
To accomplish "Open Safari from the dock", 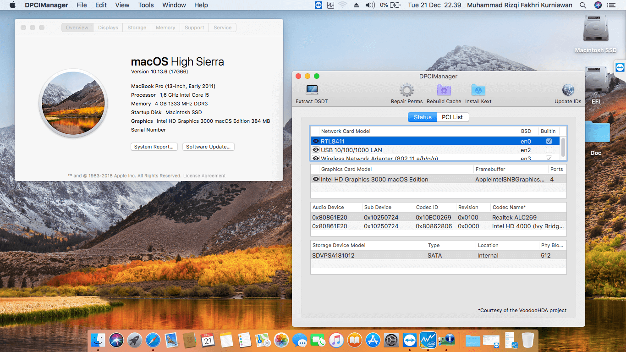I will pyautogui.click(x=153, y=340).
